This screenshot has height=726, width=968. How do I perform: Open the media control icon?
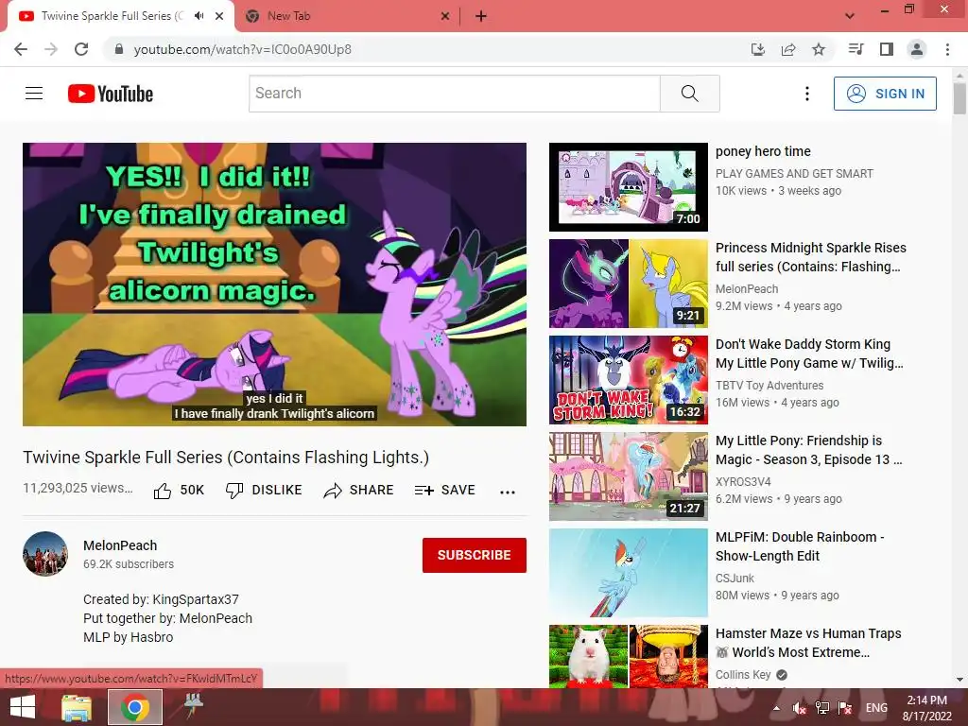pyautogui.click(x=856, y=49)
